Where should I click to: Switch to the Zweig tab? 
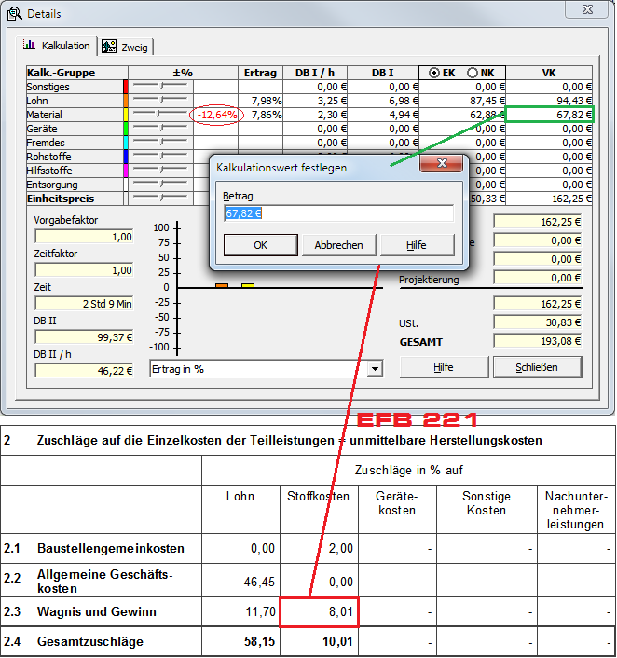click(124, 47)
